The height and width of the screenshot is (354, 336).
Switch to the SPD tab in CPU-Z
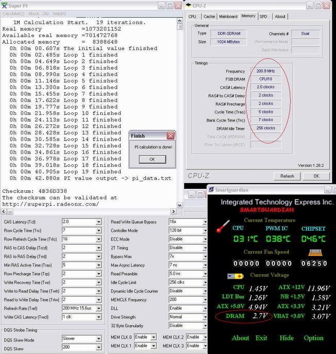263,16
